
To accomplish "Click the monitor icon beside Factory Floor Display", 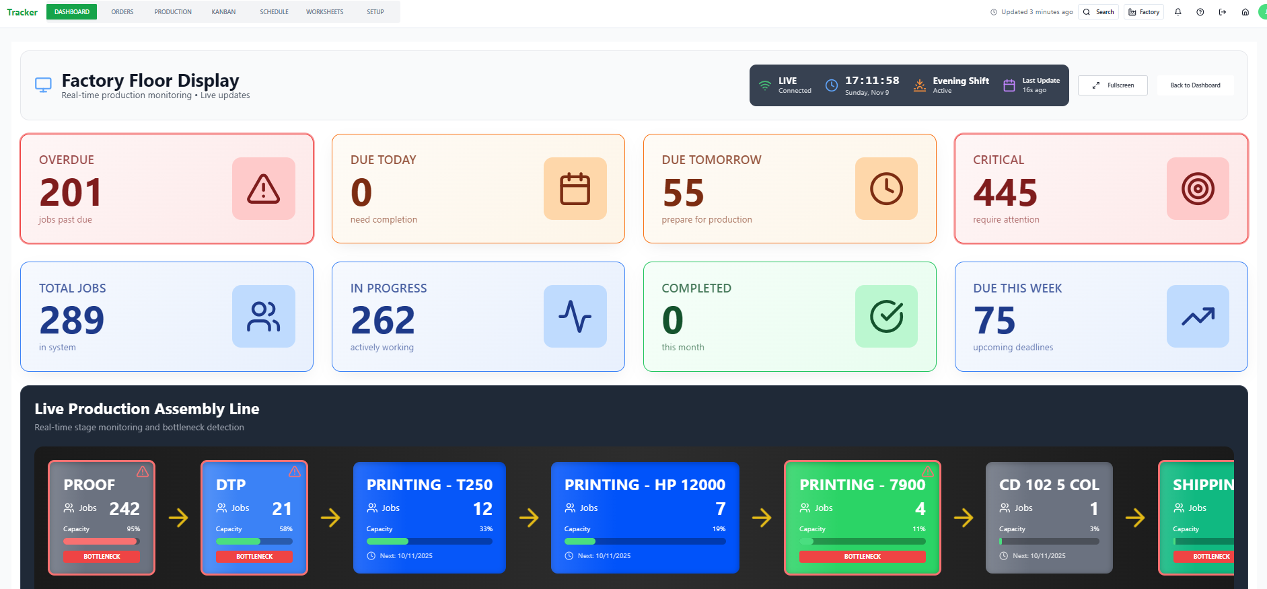I will tap(43, 85).
